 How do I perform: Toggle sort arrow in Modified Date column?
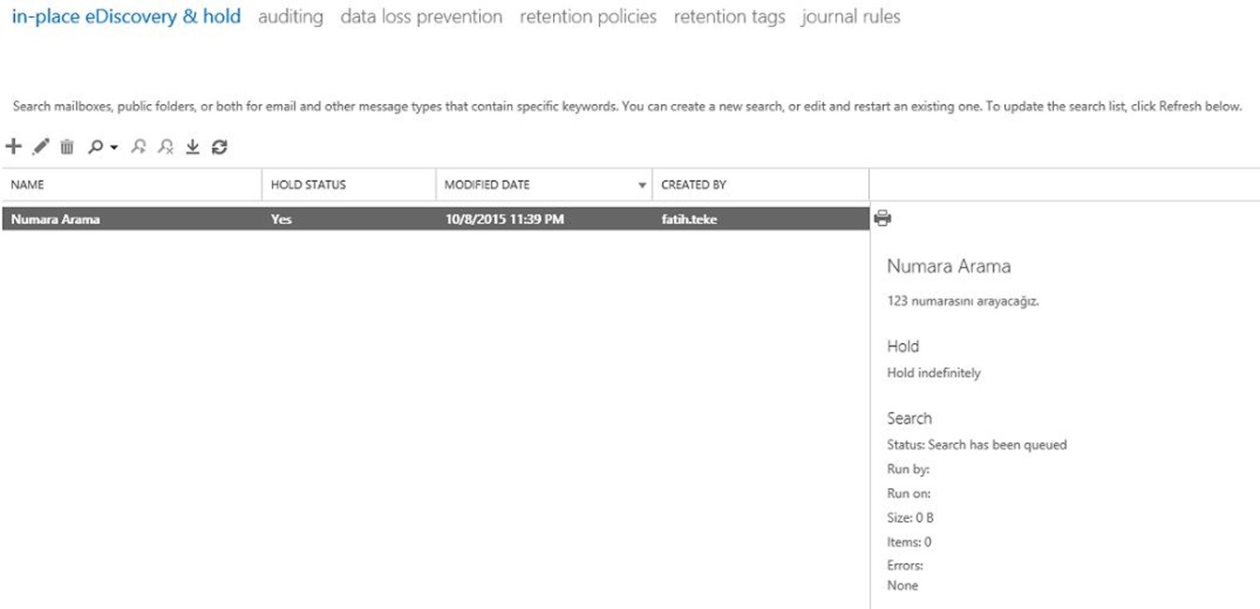642,186
